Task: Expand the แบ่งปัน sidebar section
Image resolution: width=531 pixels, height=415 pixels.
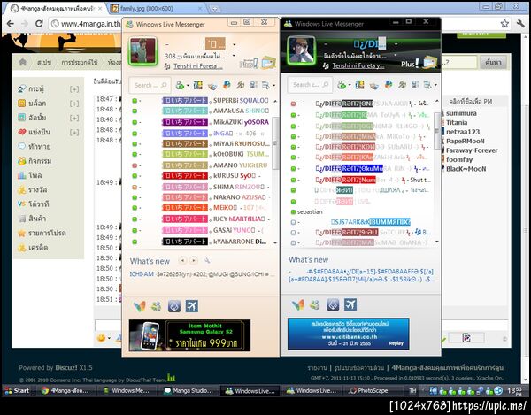Action: (74, 132)
